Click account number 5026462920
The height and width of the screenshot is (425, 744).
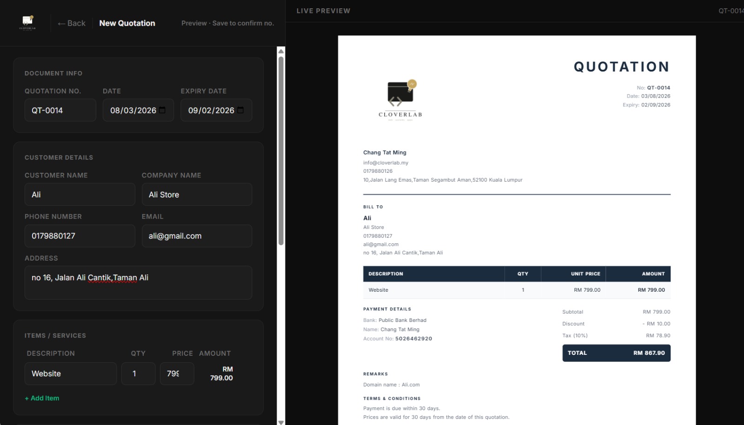(414, 339)
